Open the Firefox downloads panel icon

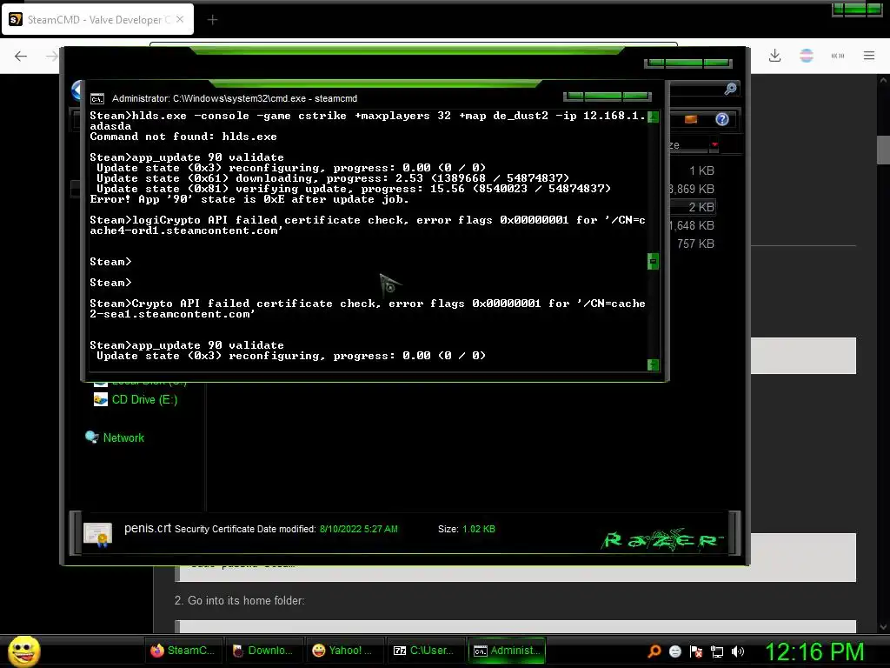tap(774, 56)
